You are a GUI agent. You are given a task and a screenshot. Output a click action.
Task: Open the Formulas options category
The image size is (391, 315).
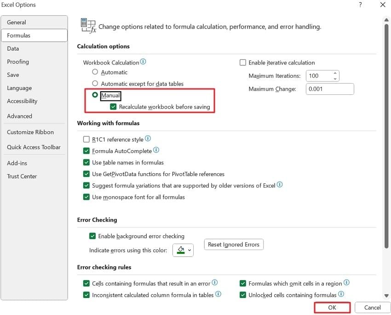pyautogui.click(x=34, y=35)
